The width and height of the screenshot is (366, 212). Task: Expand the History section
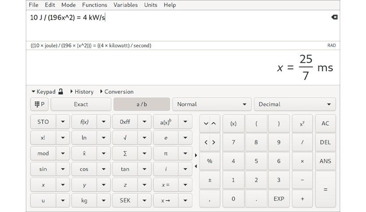pyautogui.click(x=81, y=92)
